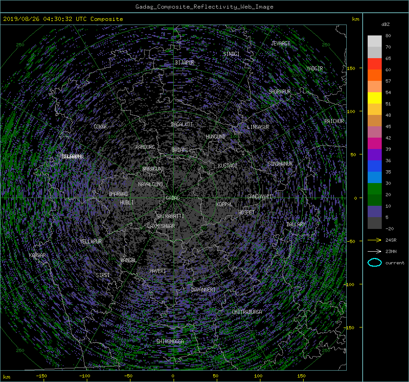Pick the green 20–30 dBZ swatch
Viewport: 409px width, 382px height.
tap(374, 189)
